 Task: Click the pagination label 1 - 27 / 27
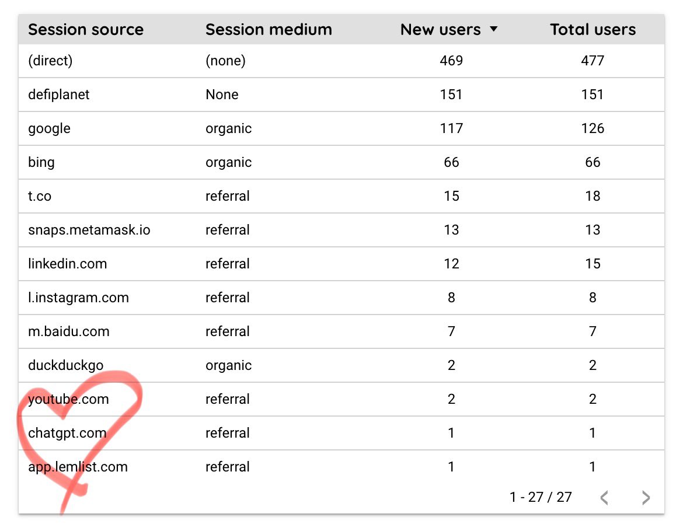point(540,497)
